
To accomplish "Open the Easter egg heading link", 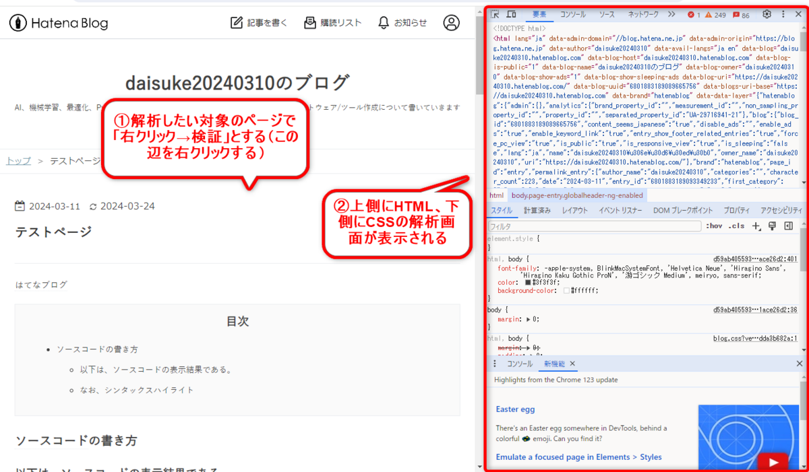I will 515,409.
